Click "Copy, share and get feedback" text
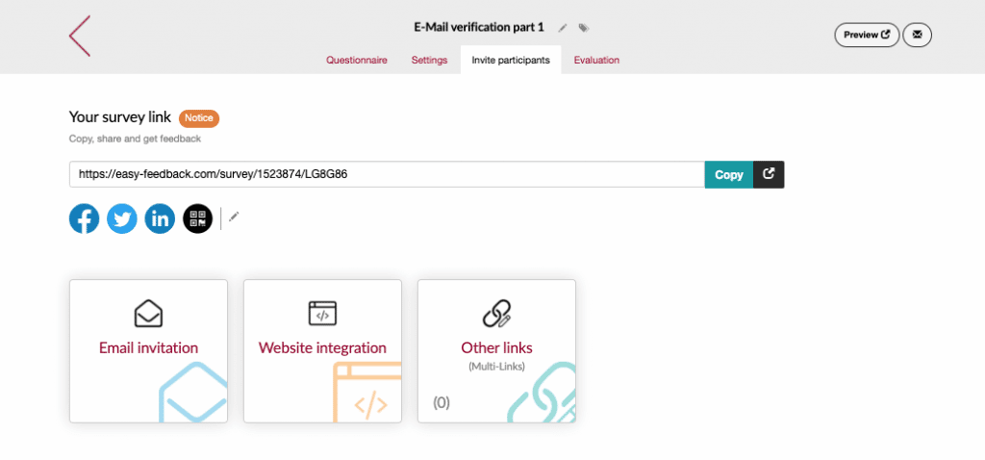 135,139
